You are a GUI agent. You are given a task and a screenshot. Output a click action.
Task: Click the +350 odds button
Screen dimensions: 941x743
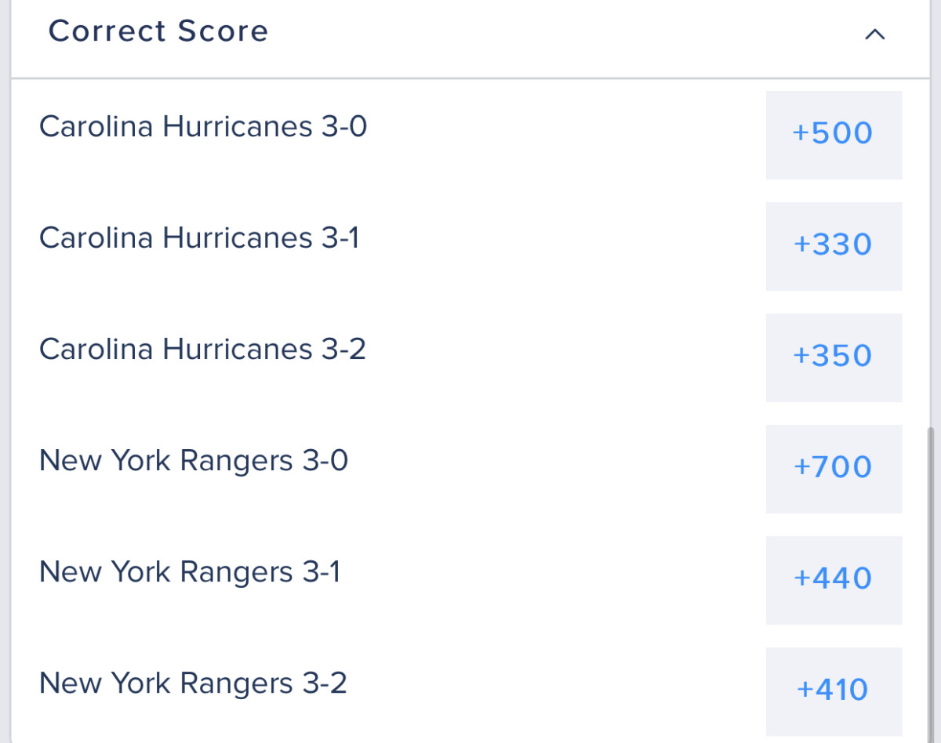[x=834, y=357]
